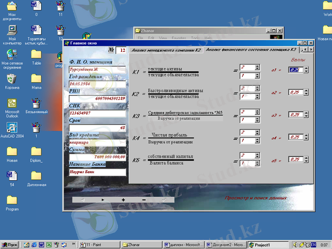
Task: Select Анализ финансового состояния заемщика K3 tab
Action: tap(251, 50)
